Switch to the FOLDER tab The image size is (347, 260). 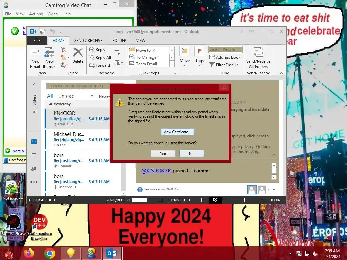click(119, 41)
